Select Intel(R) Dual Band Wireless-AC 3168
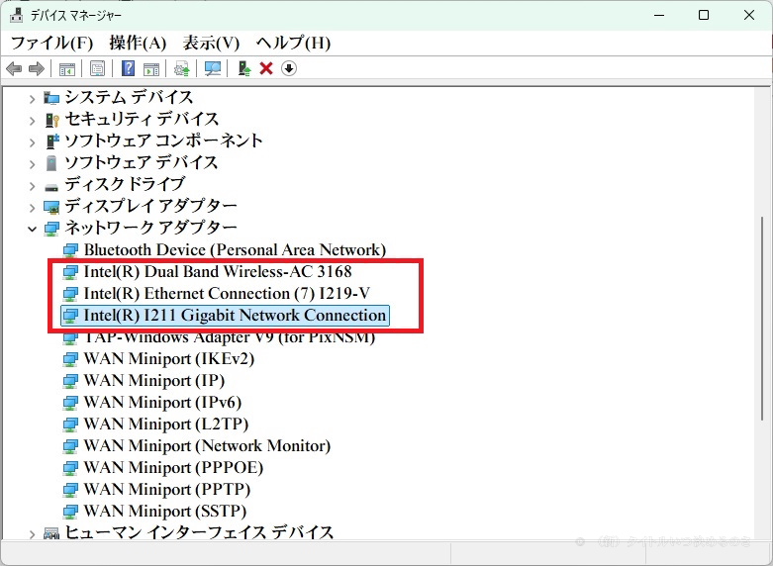The height and width of the screenshot is (566, 773). click(x=218, y=272)
